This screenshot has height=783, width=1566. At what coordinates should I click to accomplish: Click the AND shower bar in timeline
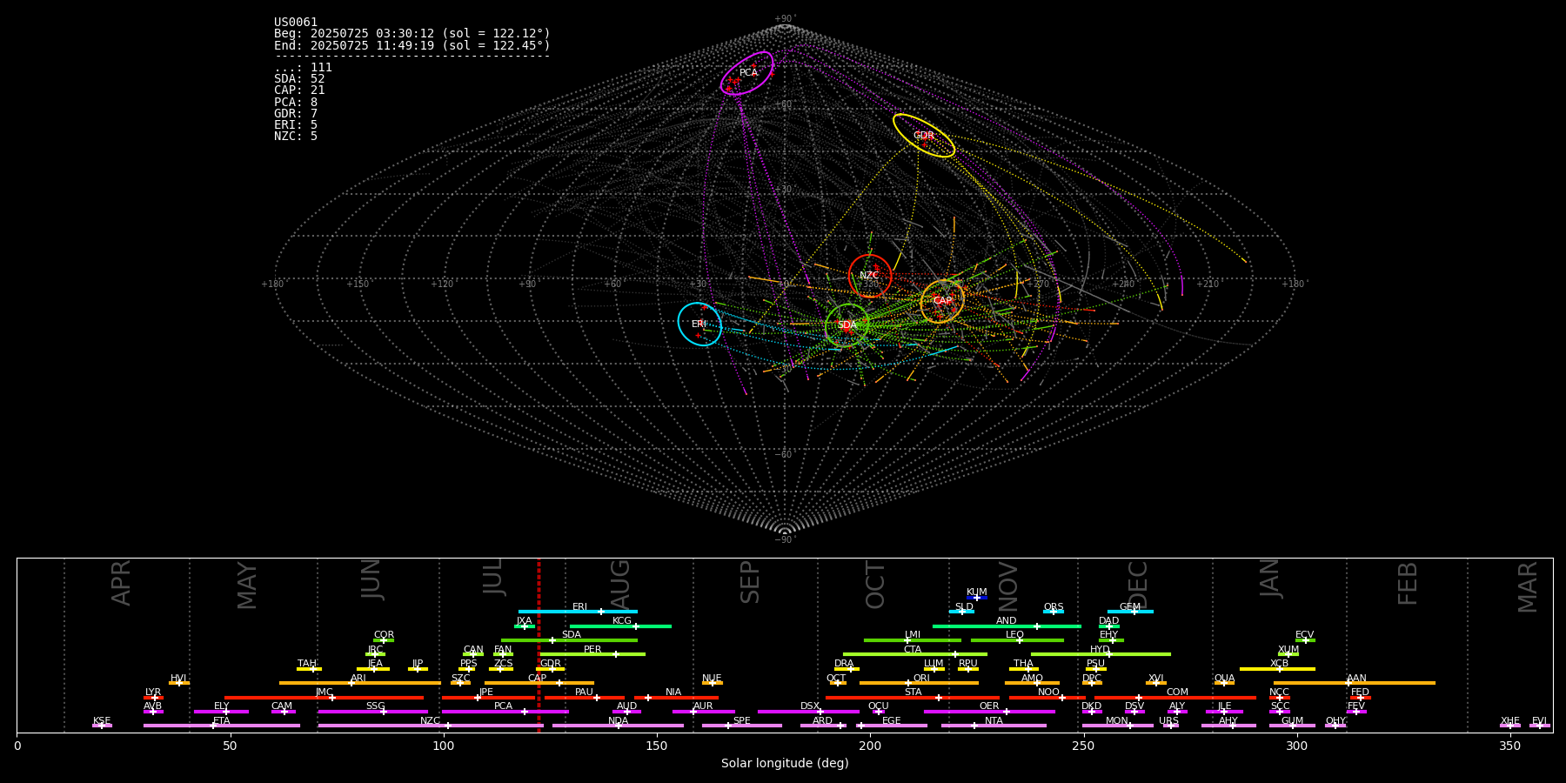tap(1007, 626)
